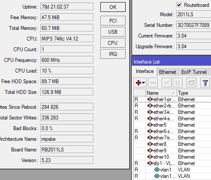Image resolution: width=211 pixels, height=180 pixels.
Task: Click the CPU Count field
Action: tap(67, 49)
